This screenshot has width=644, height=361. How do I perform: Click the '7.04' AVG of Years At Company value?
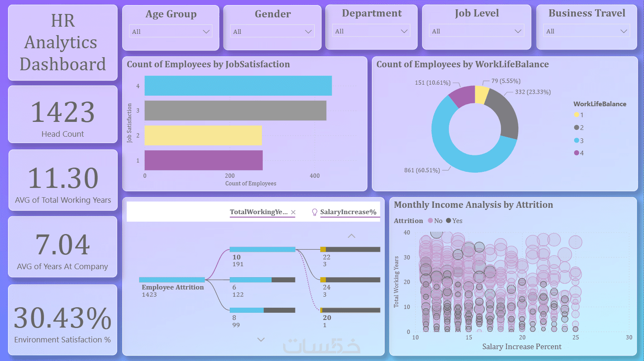[x=63, y=245]
